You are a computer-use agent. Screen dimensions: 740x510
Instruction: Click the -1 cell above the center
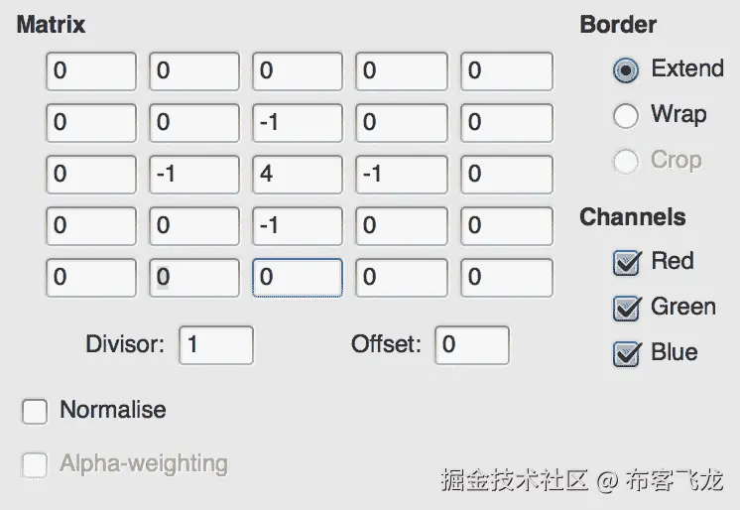(298, 123)
